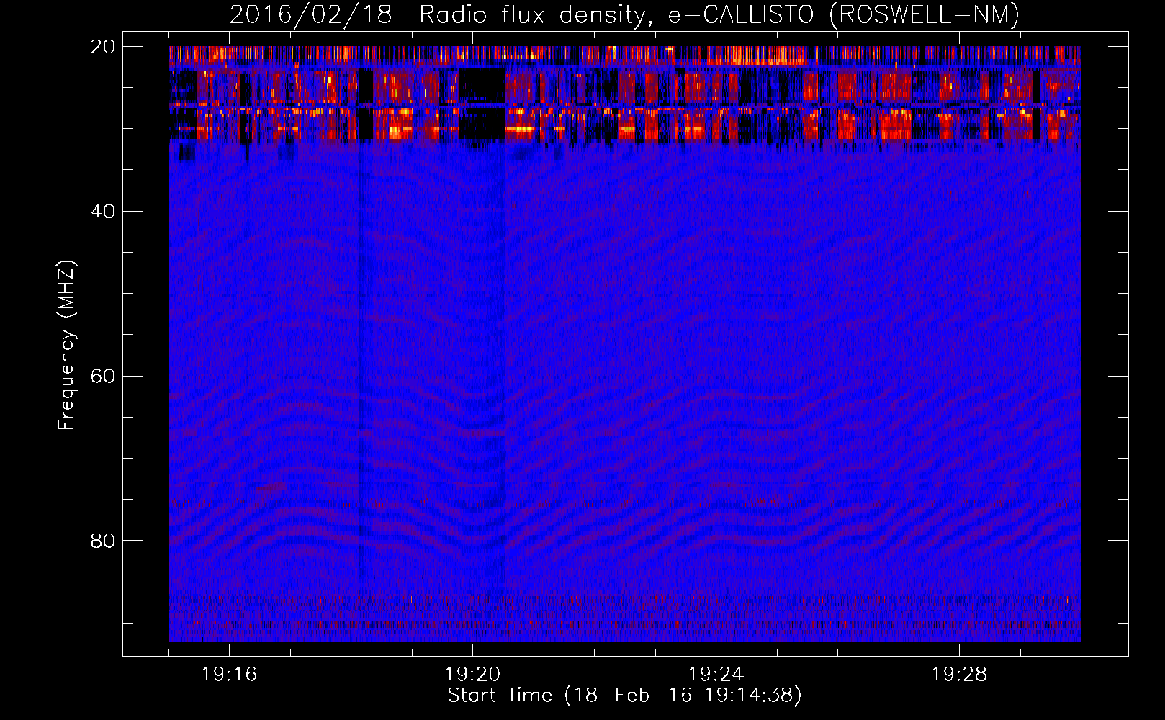Click the frequency axis value '80'
The image size is (1165, 720).
click(x=103, y=541)
